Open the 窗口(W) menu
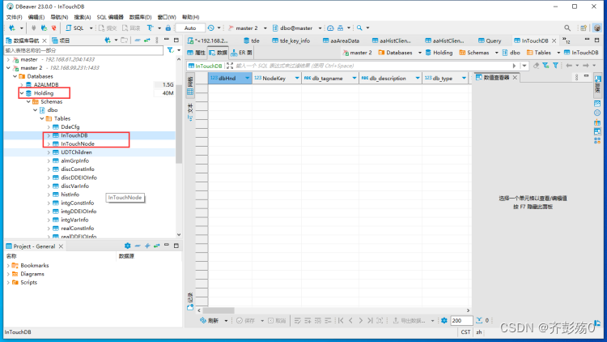The image size is (607, 342). (167, 17)
